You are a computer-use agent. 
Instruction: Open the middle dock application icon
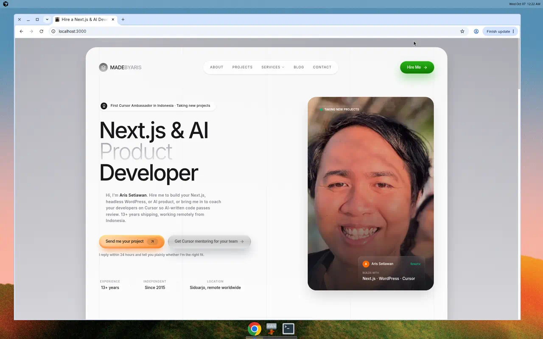click(271, 329)
